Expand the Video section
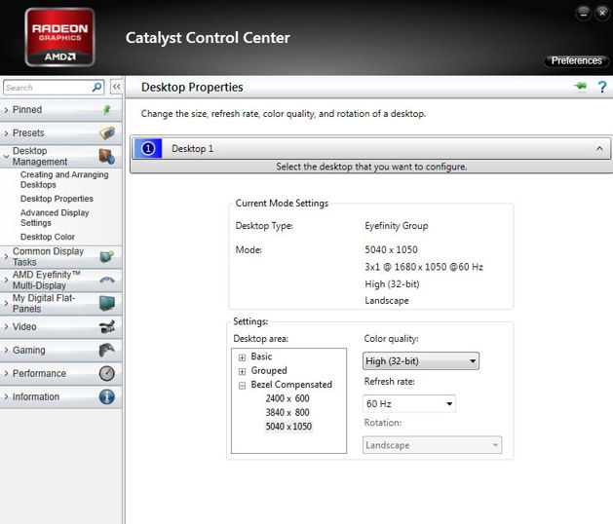Image resolution: width=613 pixels, height=524 pixels. click(61, 326)
